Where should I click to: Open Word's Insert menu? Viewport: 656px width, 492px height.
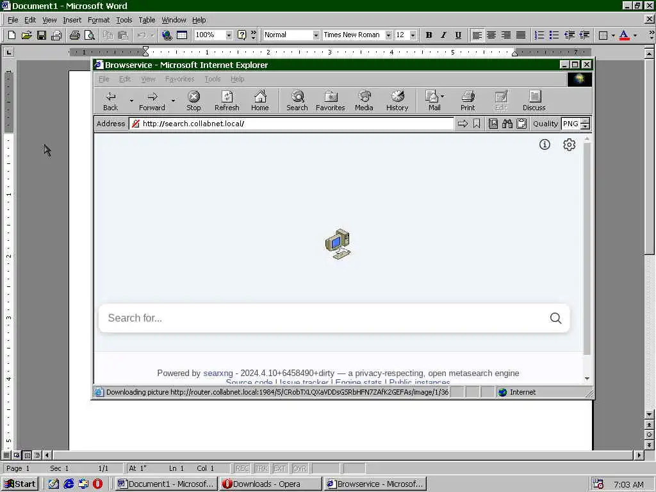pyautogui.click(x=72, y=20)
